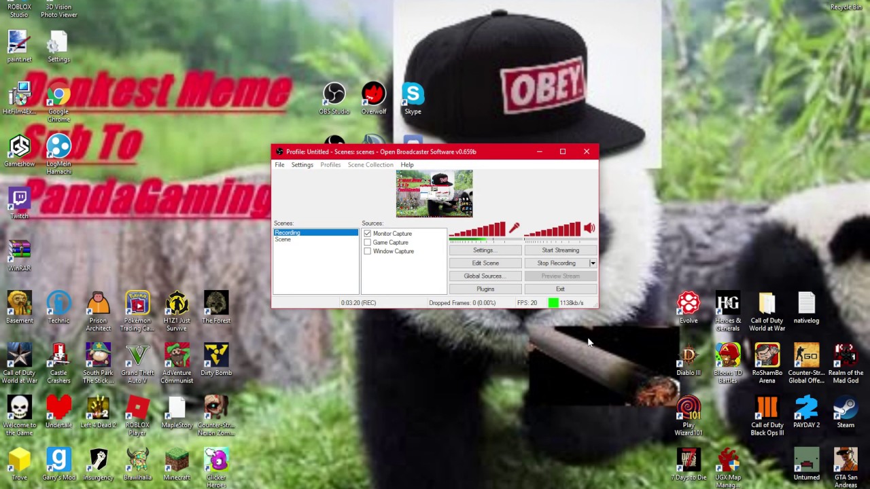The image size is (870, 489).
Task: Select the Steam desktop icon
Action: 846,412
